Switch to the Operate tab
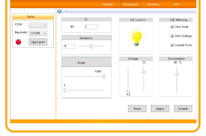206x136 pixels. (108, 4)
